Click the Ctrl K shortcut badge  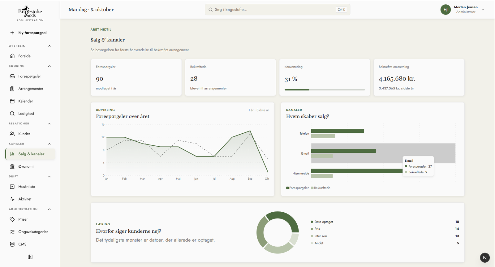click(341, 10)
